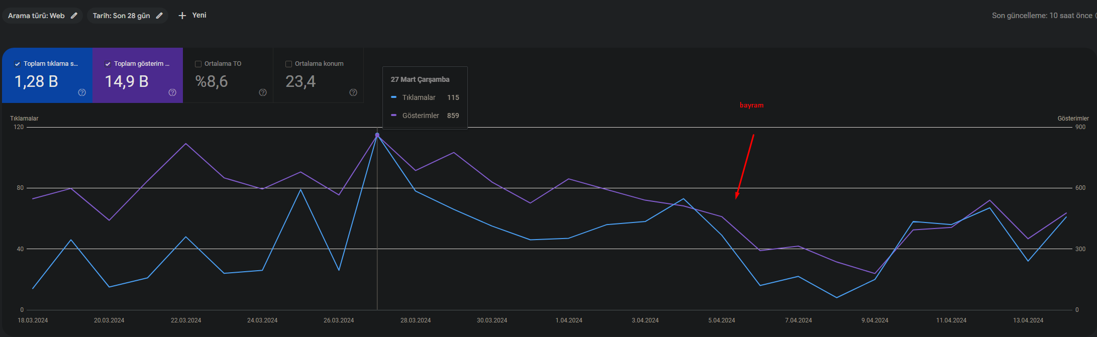Click the 22.03.2024 date axis label
This screenshot has width=1097, height=337.
[x=186, y=320]
